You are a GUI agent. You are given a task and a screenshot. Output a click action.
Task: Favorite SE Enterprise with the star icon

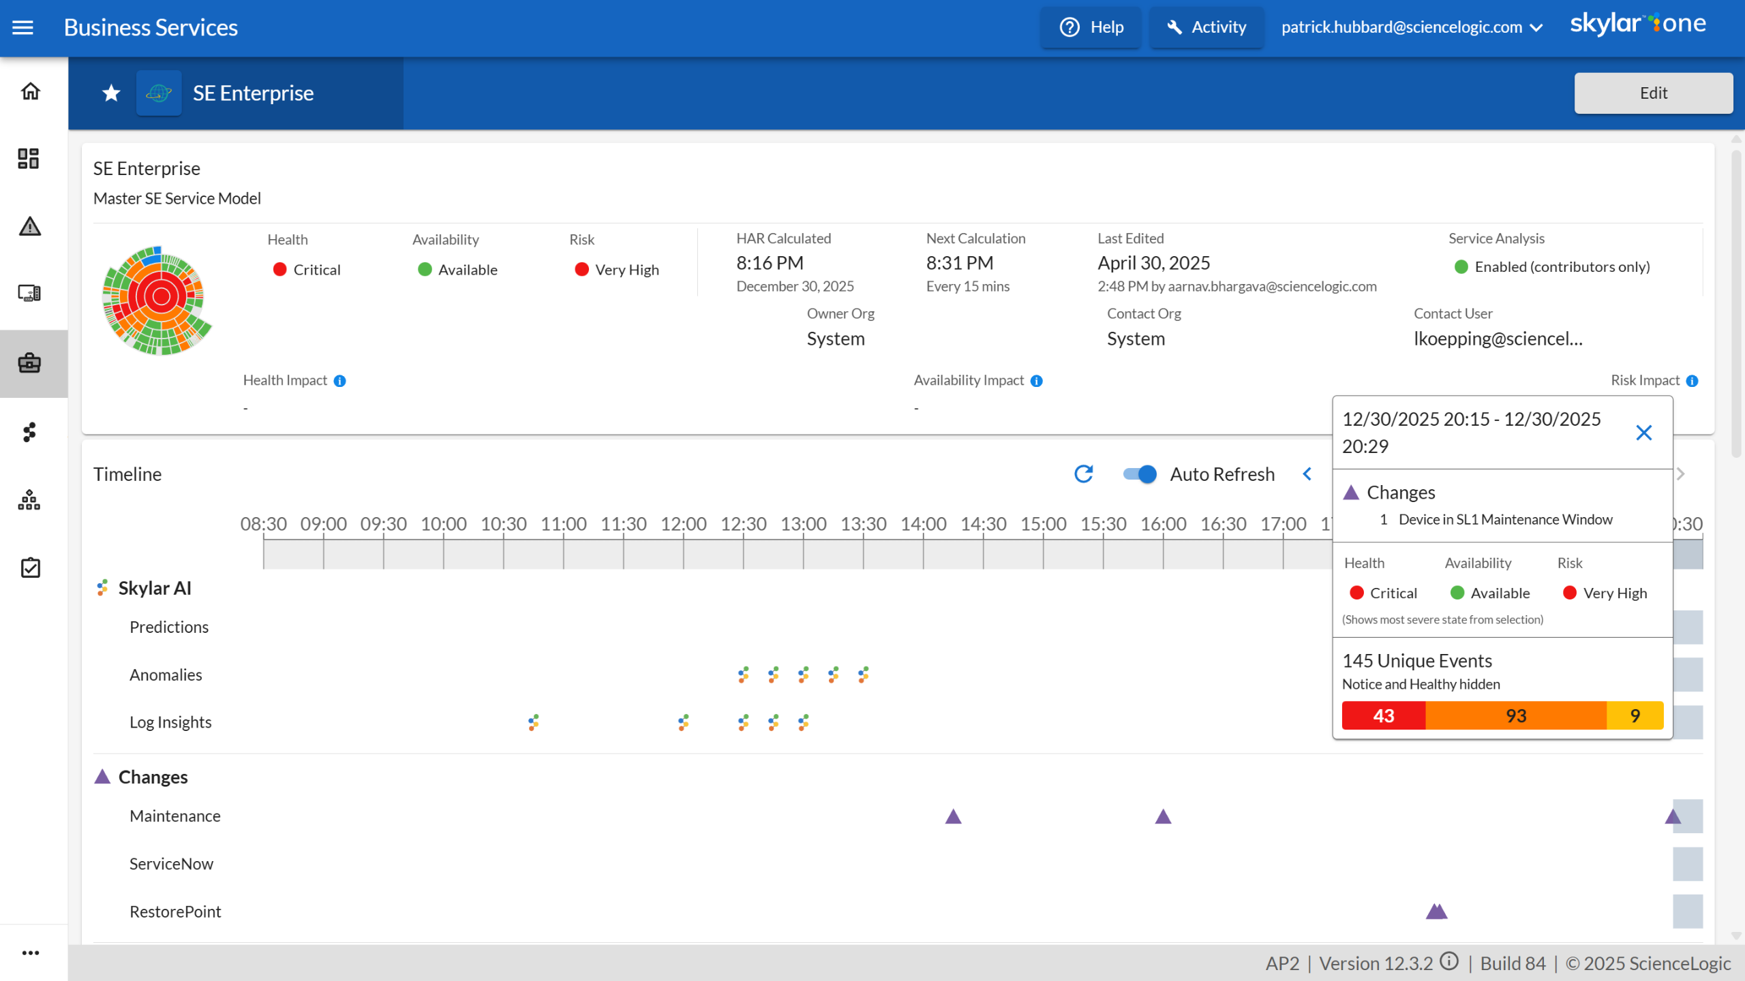click(111, 93)
